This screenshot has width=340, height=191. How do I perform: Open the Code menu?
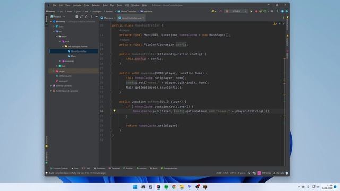(86, 5)
